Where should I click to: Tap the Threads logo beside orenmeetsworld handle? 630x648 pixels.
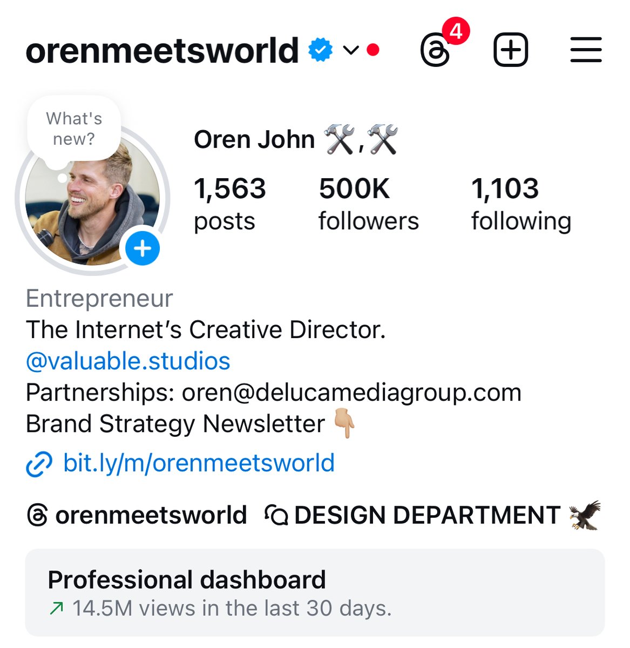click(x=37, y=515)
